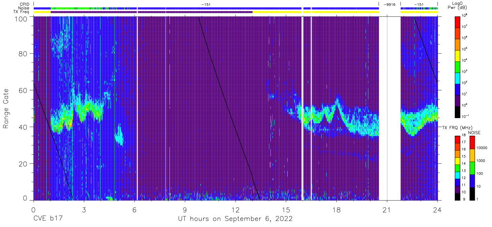Click the 6 tick on UT hours axis

tap(135, 209)
